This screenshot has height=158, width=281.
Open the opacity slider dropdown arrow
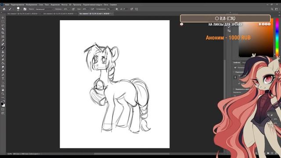[x=69, y=9]
